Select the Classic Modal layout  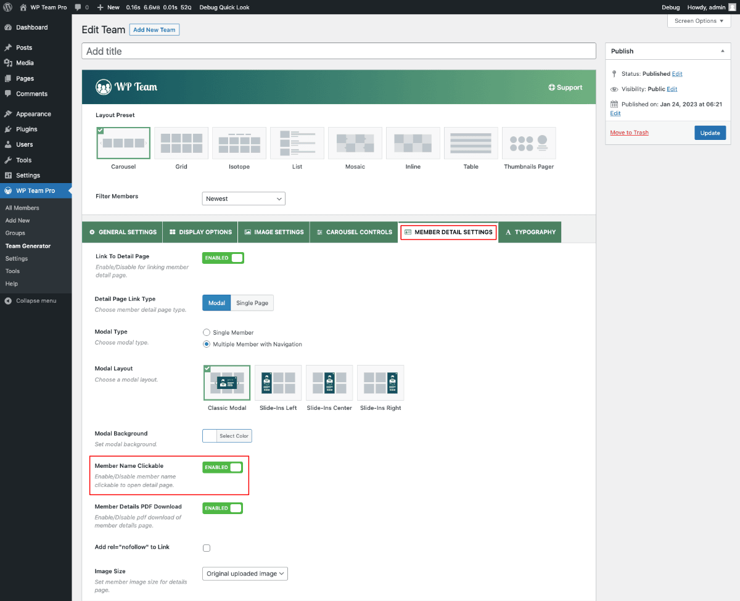click(227, 383)
